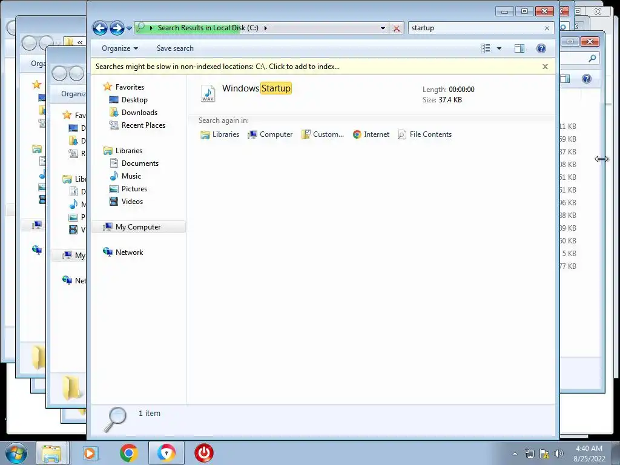The image size is (620, 465).
Task: Select the Windows Startup WAV file icon
Action: [208, 93]
